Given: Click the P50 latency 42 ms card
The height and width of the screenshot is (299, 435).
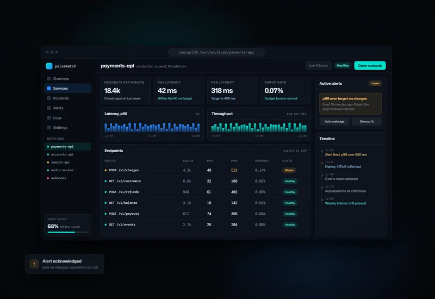Looking at the screenshot, I should 179,90.
